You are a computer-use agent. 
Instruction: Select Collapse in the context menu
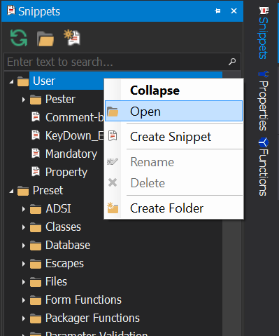tap(173, 90)
